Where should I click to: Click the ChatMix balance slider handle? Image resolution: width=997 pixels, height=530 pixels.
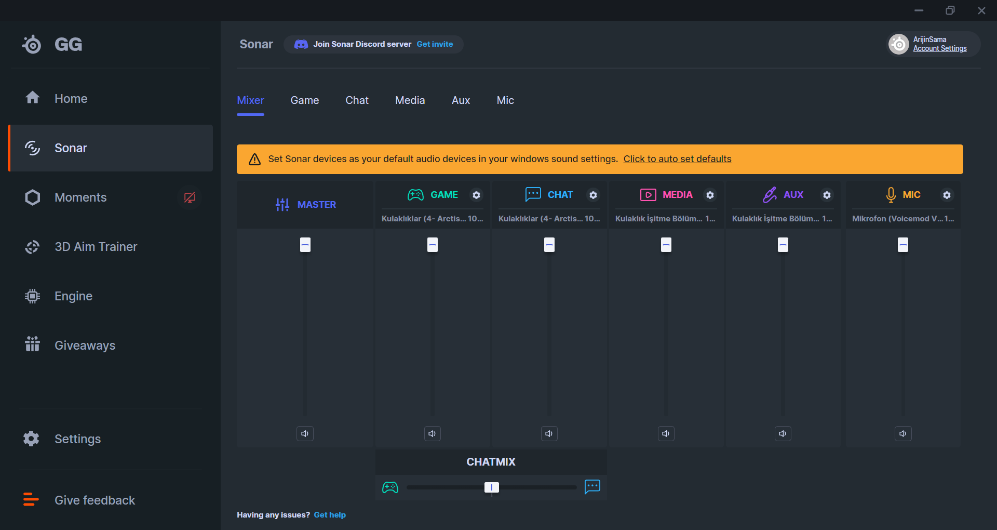tap(492, 487)
